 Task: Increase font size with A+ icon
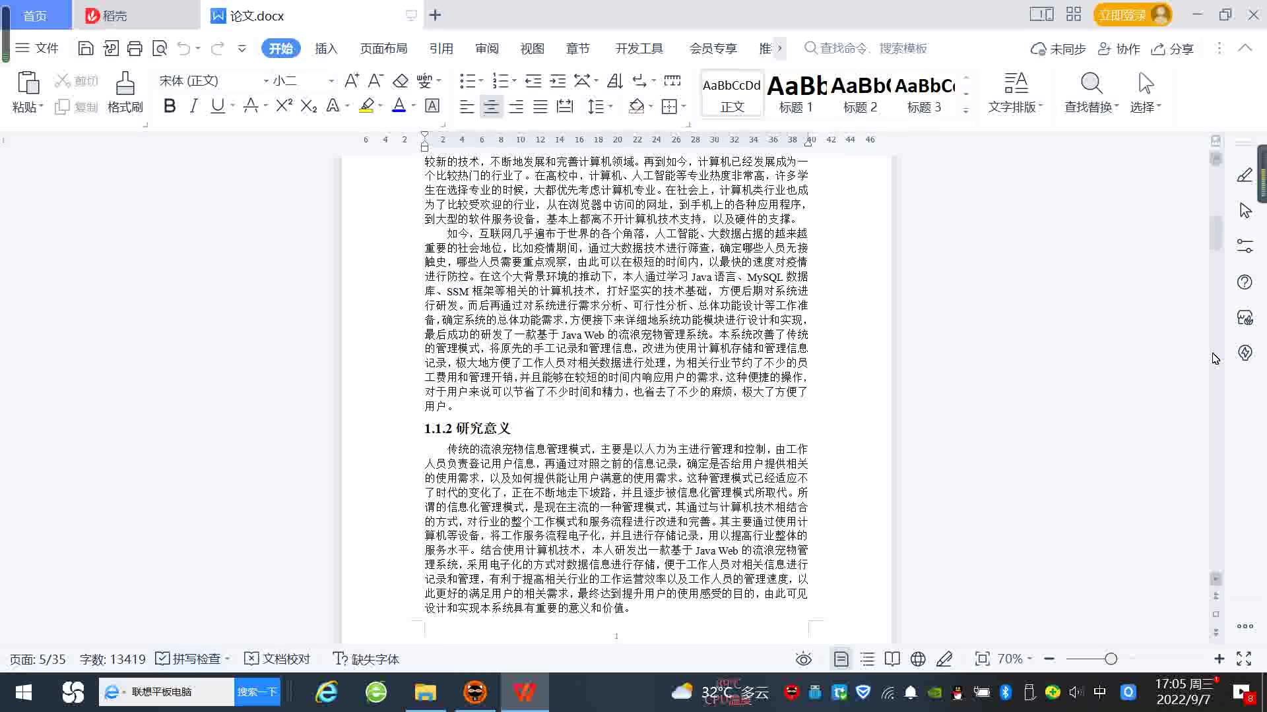(x=352, y=80)
